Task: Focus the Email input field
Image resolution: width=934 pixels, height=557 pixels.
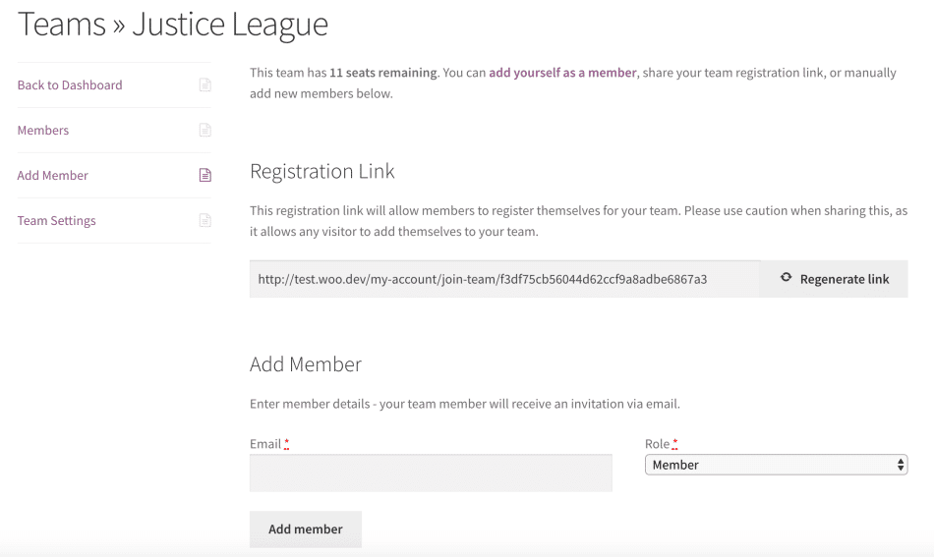Action: tap(431, 473)
